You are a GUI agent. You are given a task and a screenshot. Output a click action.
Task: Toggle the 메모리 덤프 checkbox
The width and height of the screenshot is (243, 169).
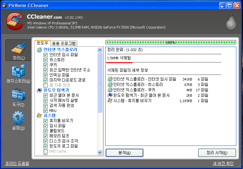pyautogui.click(x=45, y=136)
